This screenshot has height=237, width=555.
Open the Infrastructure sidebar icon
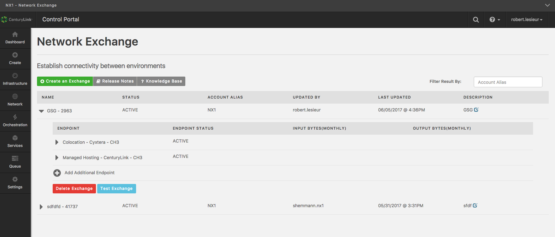coord(15,76)
